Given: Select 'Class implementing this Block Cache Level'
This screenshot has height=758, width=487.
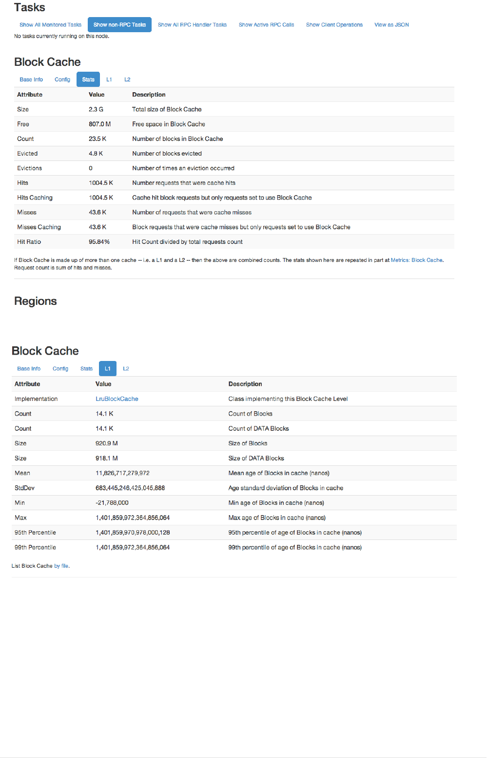Looking at the screenshot, I should (288, 399).
